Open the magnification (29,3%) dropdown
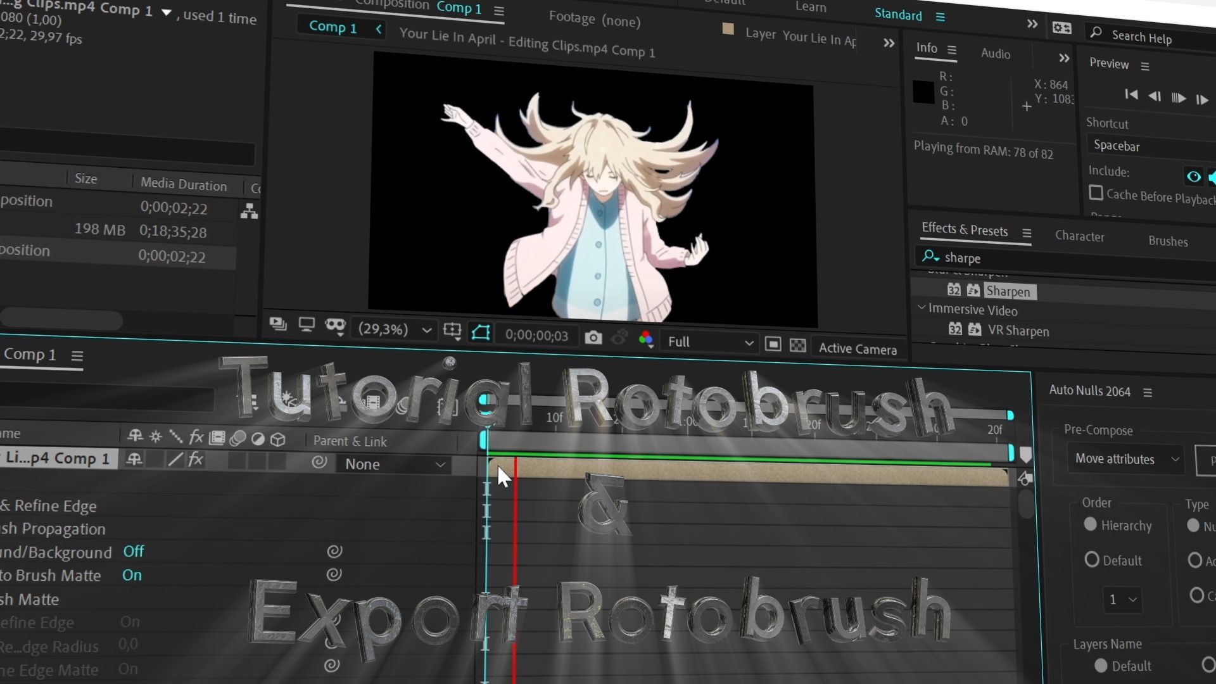1216x684 pixels. click(x=395, y=329)
